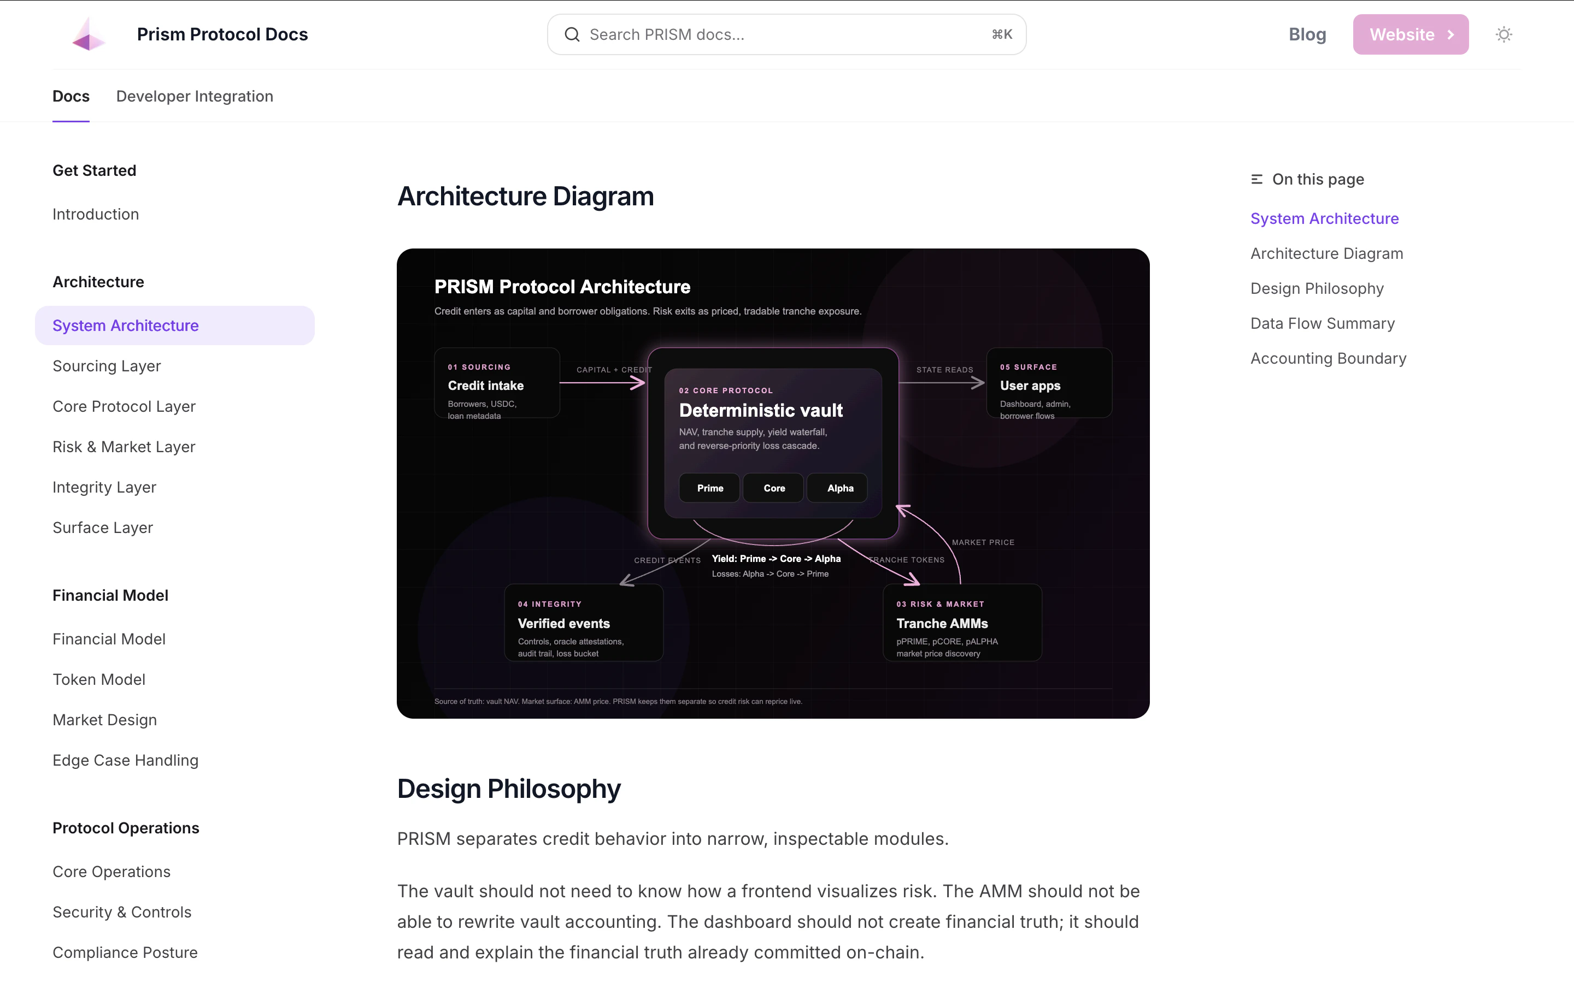Click the 'User apps' box in diagram

click(1049, 383)
